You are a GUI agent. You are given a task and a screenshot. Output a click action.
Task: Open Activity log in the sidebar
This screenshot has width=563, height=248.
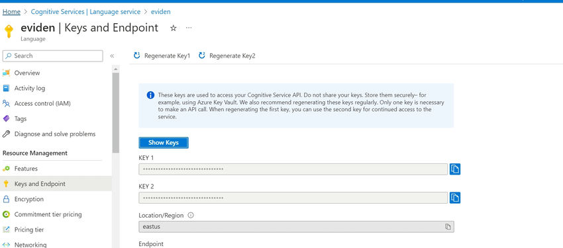pos(29,88)
